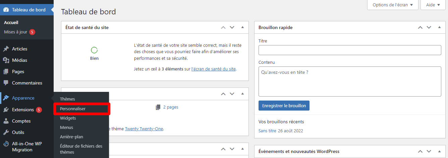Viewport: 448px width, 158px height.
Task: Select Widgets in Apparence flyout
Action: [x=68, y=118]
